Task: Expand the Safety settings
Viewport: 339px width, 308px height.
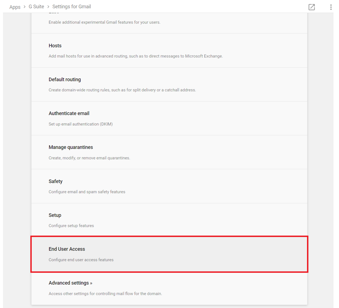Action: 169,186
